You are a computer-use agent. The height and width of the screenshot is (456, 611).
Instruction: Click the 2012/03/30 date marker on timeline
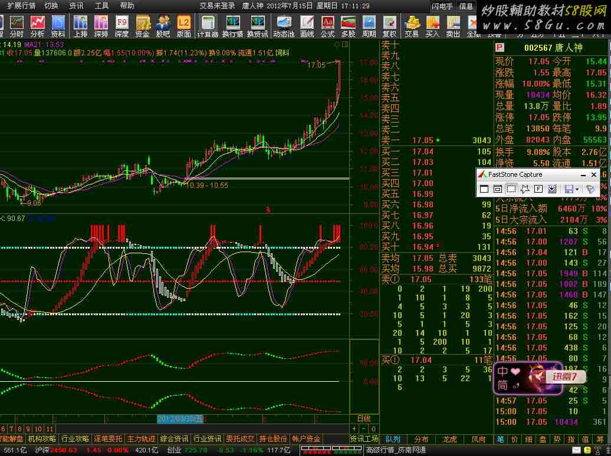click(180, 419)
